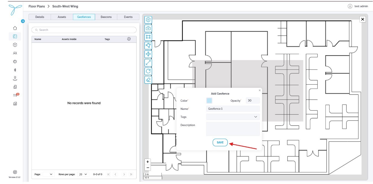Screen dimensions: 373x184
Task: Activate the diagonal resize tool
Action: point(148,63)
